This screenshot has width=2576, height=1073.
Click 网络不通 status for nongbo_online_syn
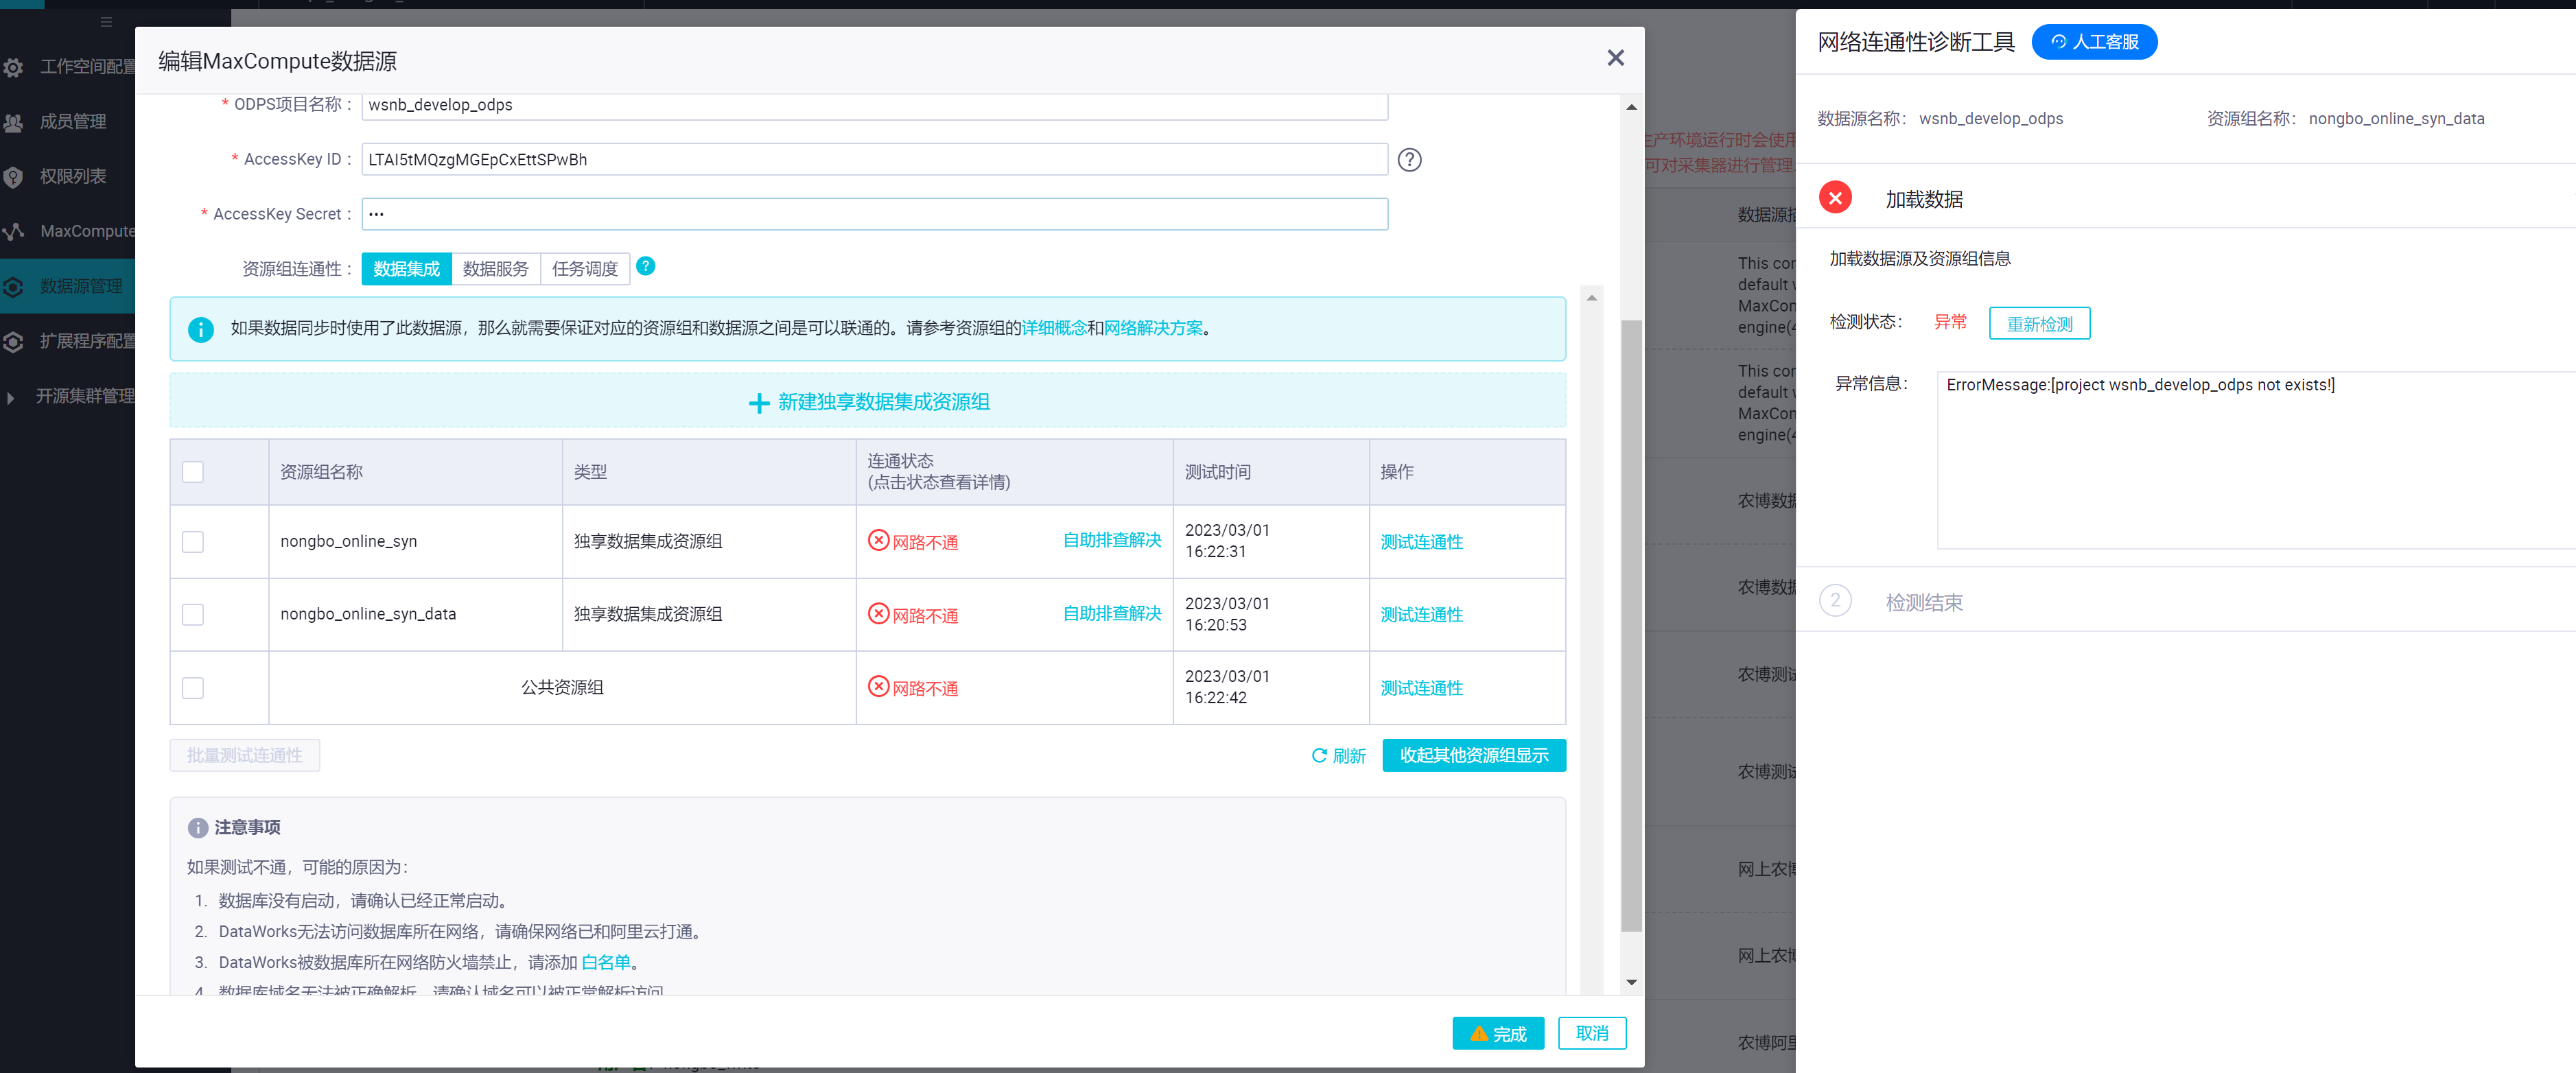[x=913, y=541]
